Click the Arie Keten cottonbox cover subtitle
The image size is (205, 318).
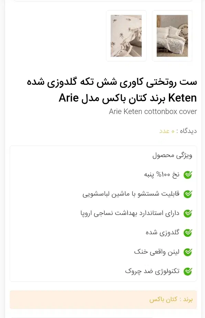click(x=152, y=112)
